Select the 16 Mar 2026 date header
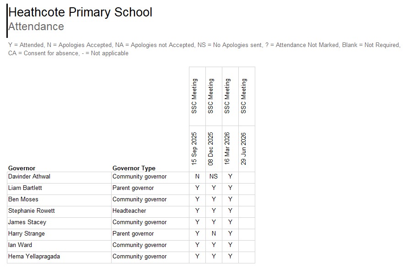 227,149
